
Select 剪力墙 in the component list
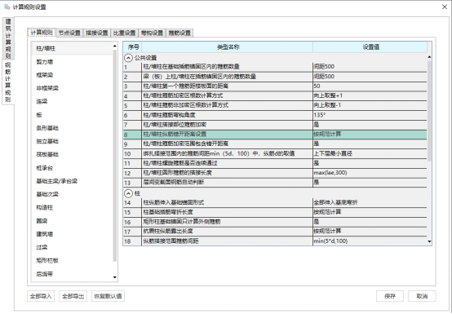72,62
